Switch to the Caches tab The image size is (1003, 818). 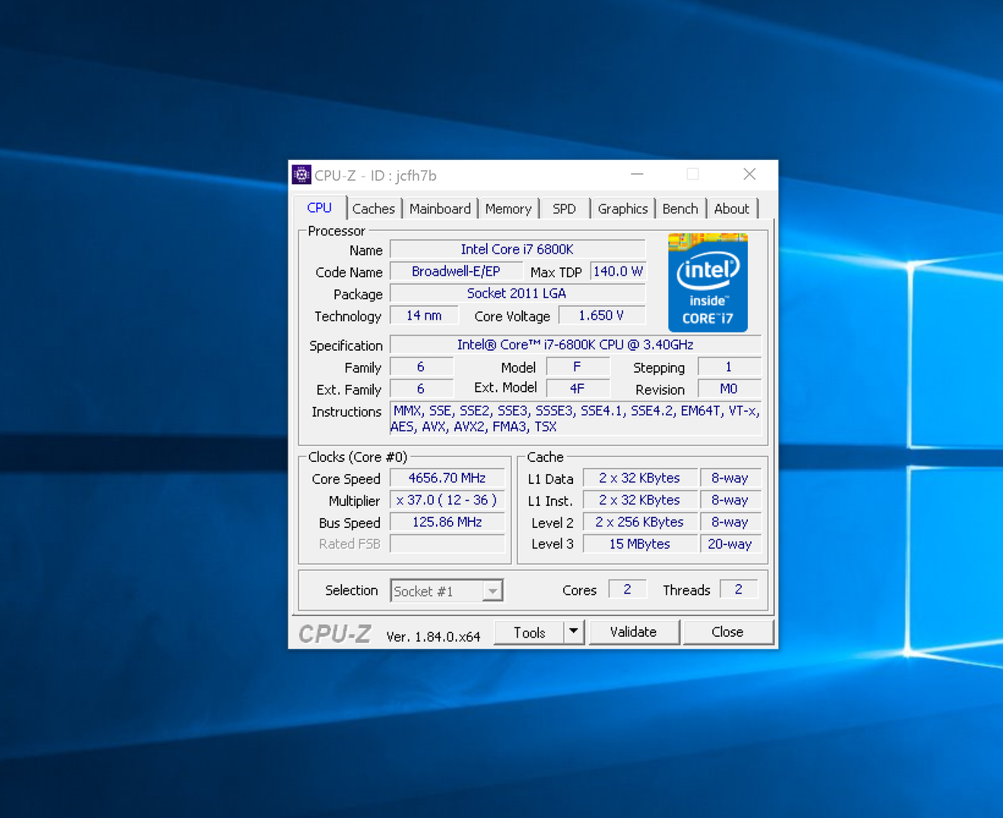coord(373,209)
